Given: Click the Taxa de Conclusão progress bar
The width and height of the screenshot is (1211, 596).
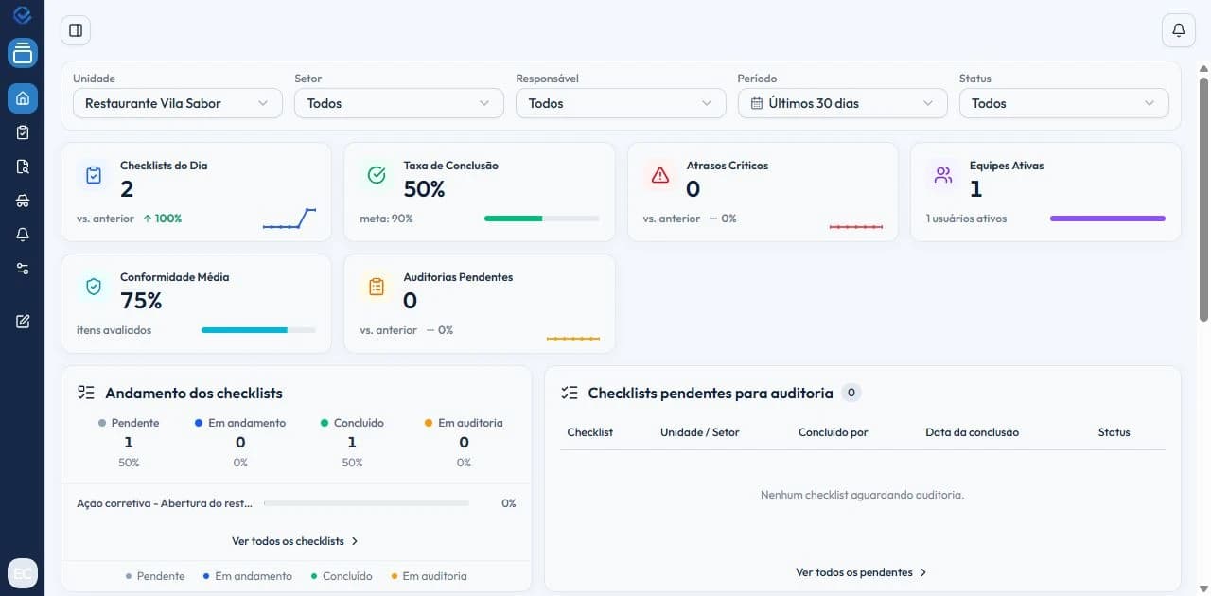Looking at the screenshot, I should (x=541, y=219).
